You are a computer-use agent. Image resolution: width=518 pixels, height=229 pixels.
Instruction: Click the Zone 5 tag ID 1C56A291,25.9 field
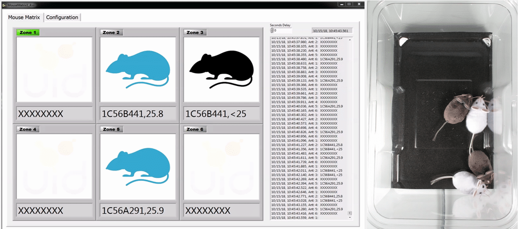138,210
